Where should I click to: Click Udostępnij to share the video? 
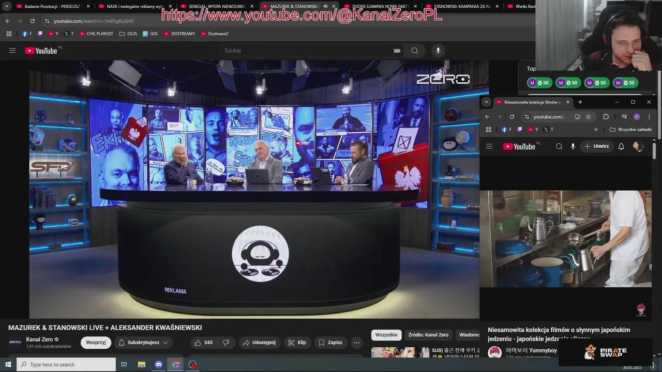259,343
